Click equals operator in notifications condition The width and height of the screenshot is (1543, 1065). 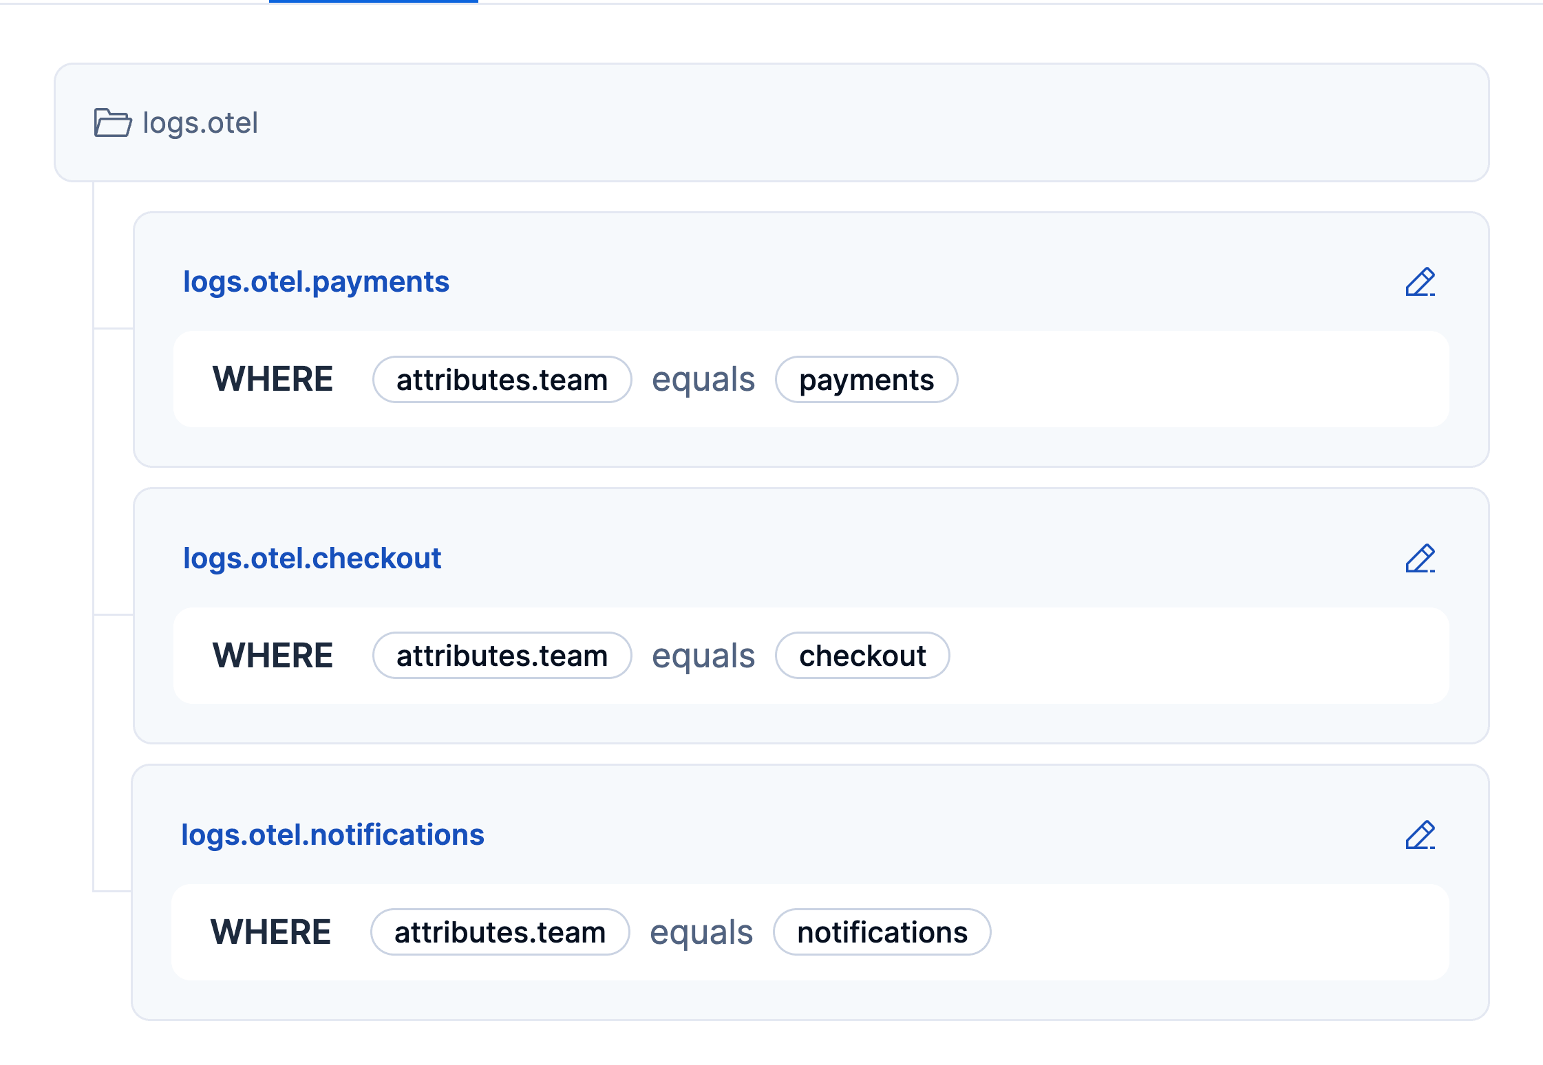click(701, 932)
